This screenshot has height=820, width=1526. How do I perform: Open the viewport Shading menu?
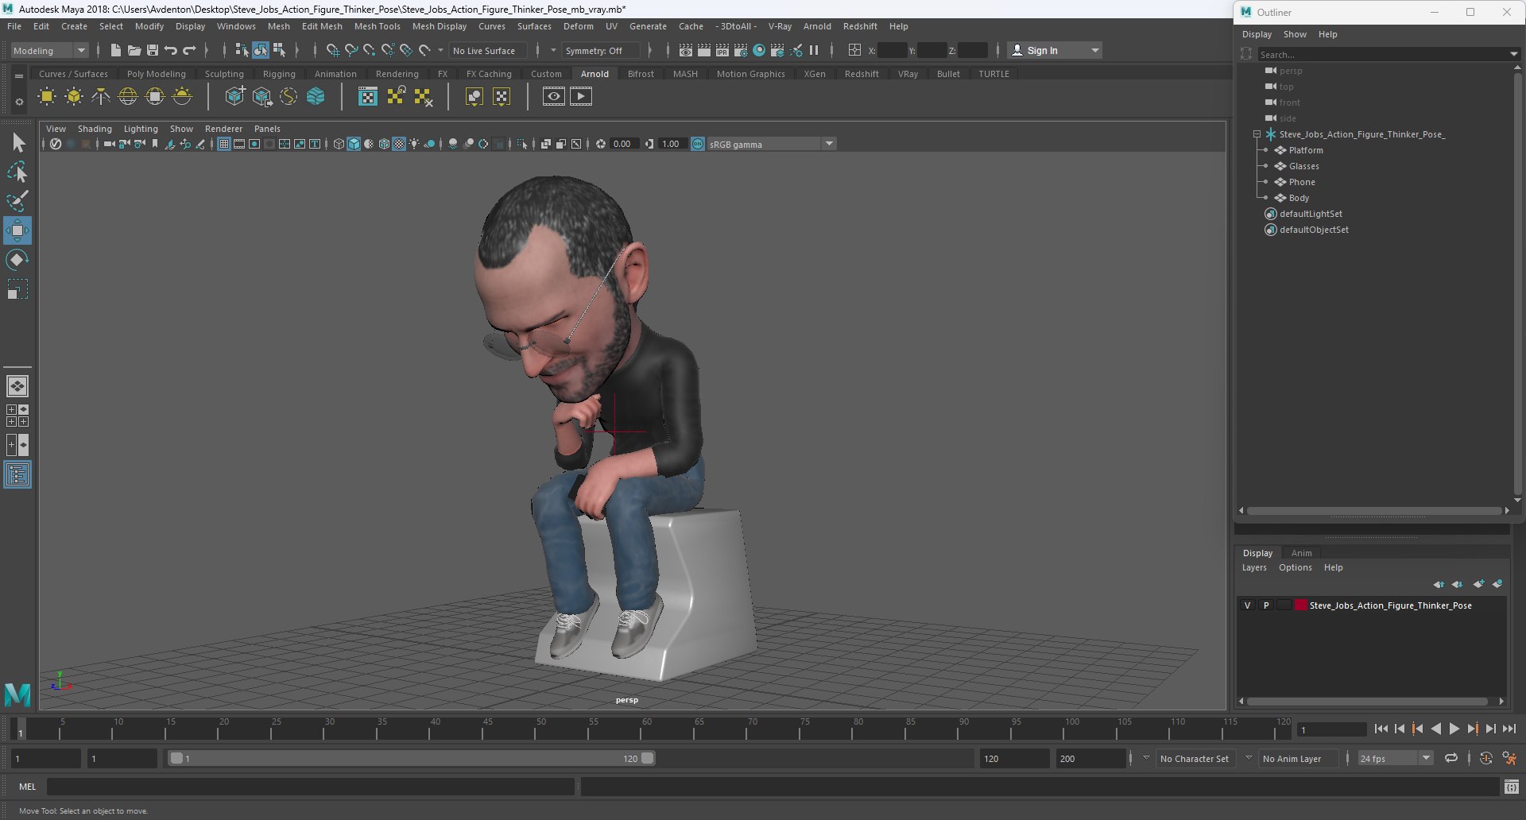(95, 129)
